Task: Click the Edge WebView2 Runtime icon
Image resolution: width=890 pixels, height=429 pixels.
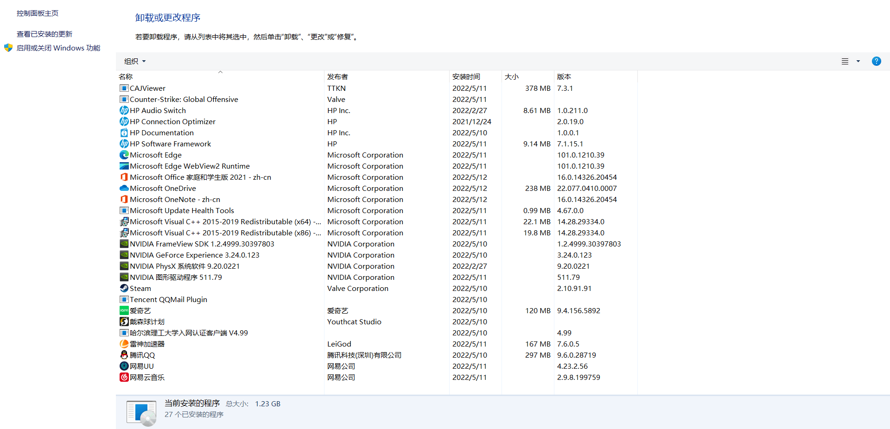Action: (x=124, y=166)
